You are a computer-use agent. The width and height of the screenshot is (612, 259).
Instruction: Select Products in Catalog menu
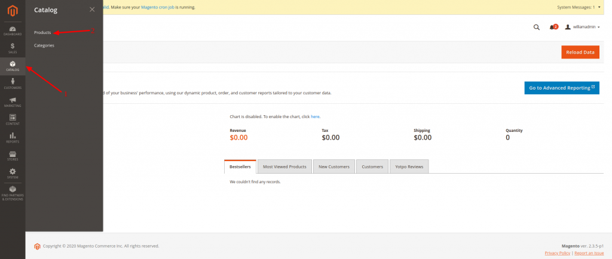coord(42,32)
